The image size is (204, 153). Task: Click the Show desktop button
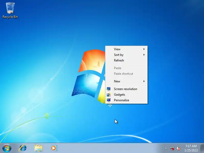tap(202, 148)
